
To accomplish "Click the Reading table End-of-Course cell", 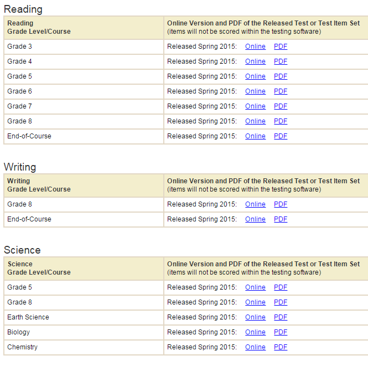I will click(x=84, y=136).
